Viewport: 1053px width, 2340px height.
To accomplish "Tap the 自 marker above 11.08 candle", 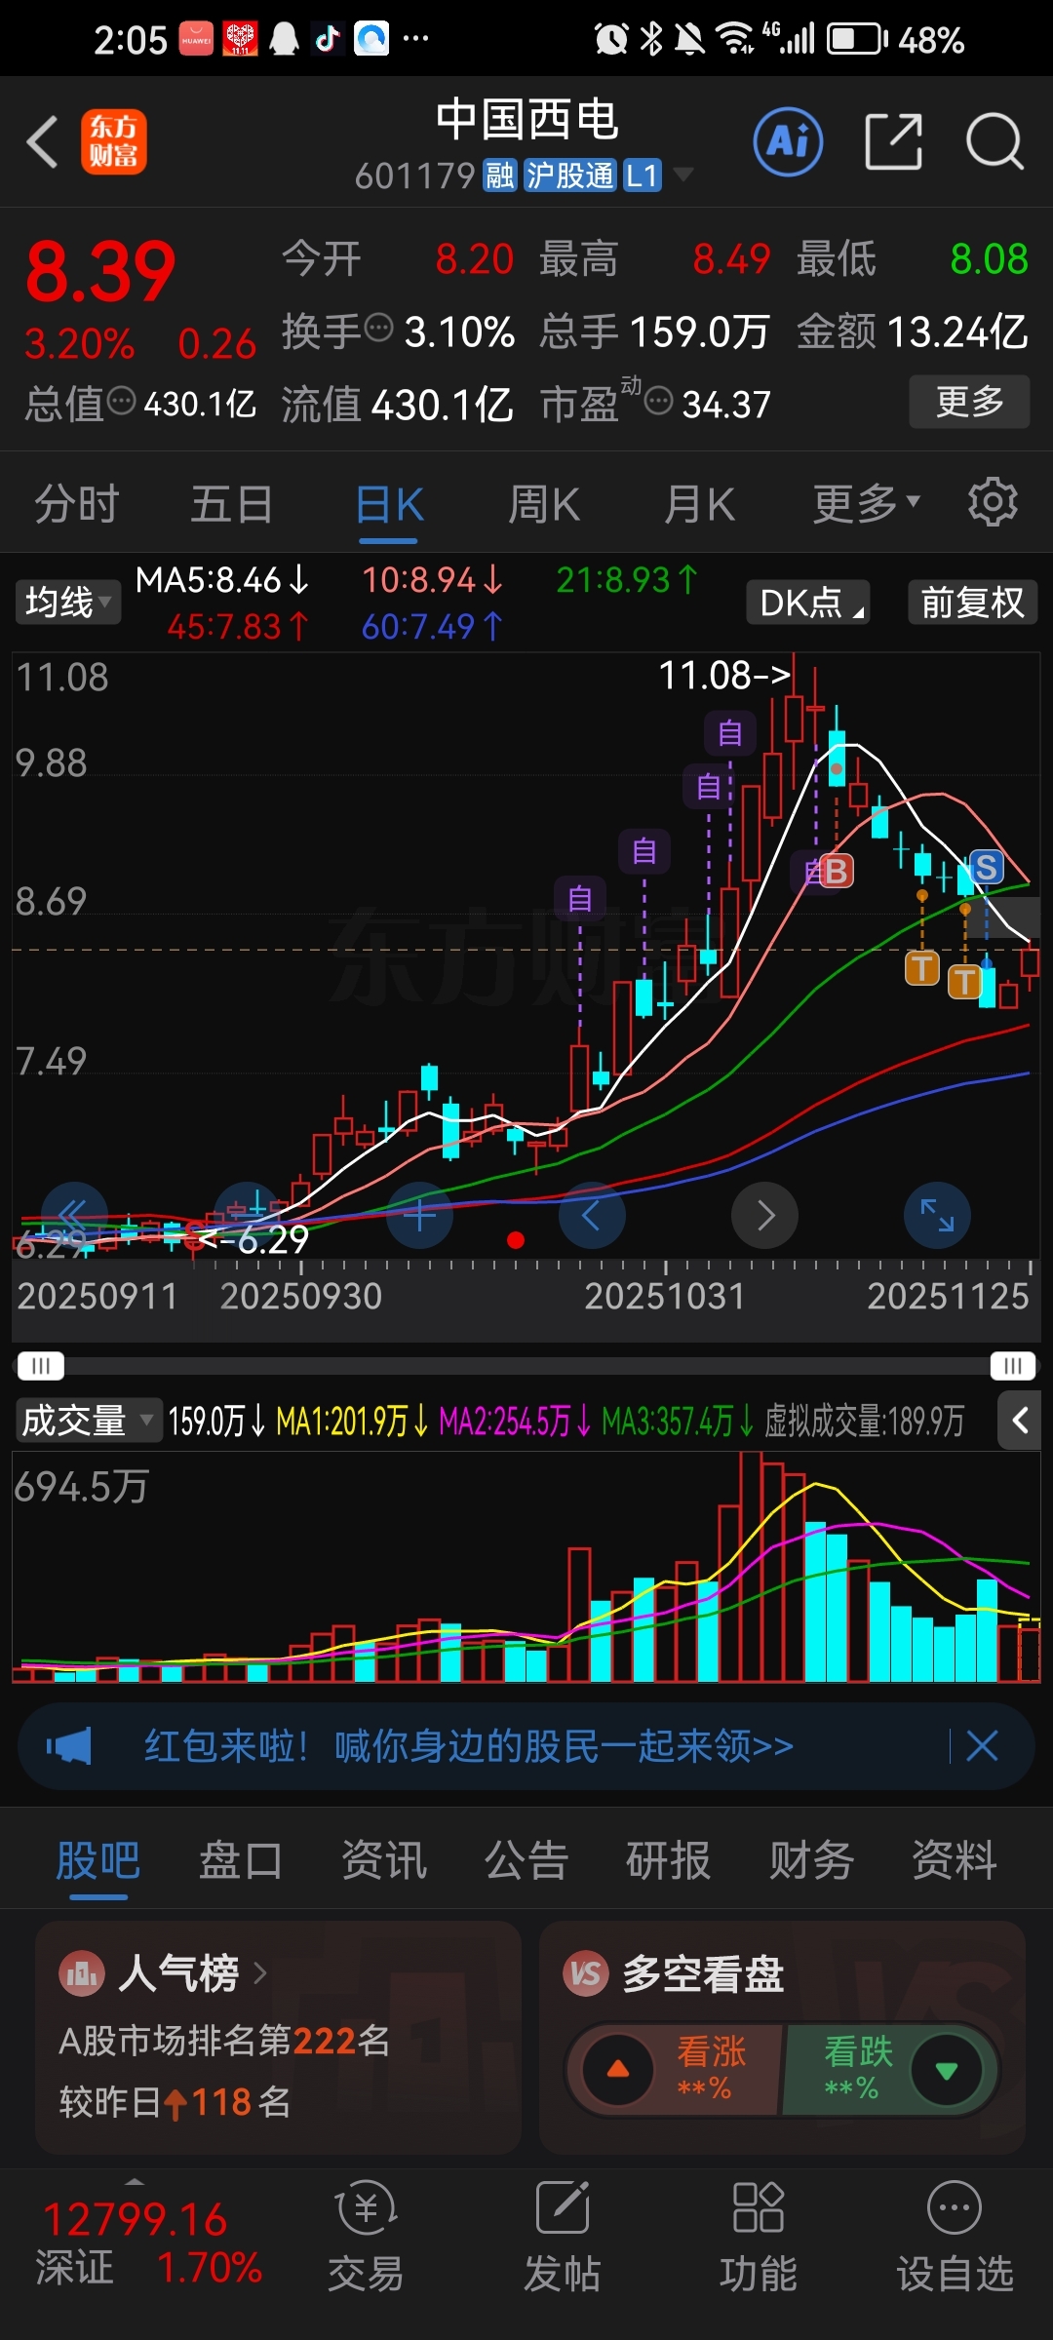I will (730, 732).
